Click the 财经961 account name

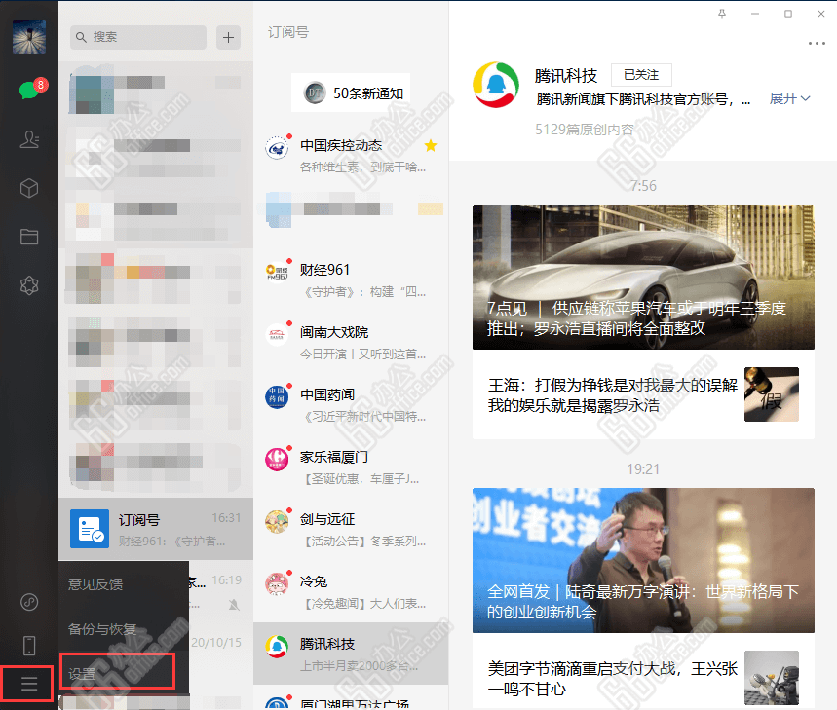324,270
